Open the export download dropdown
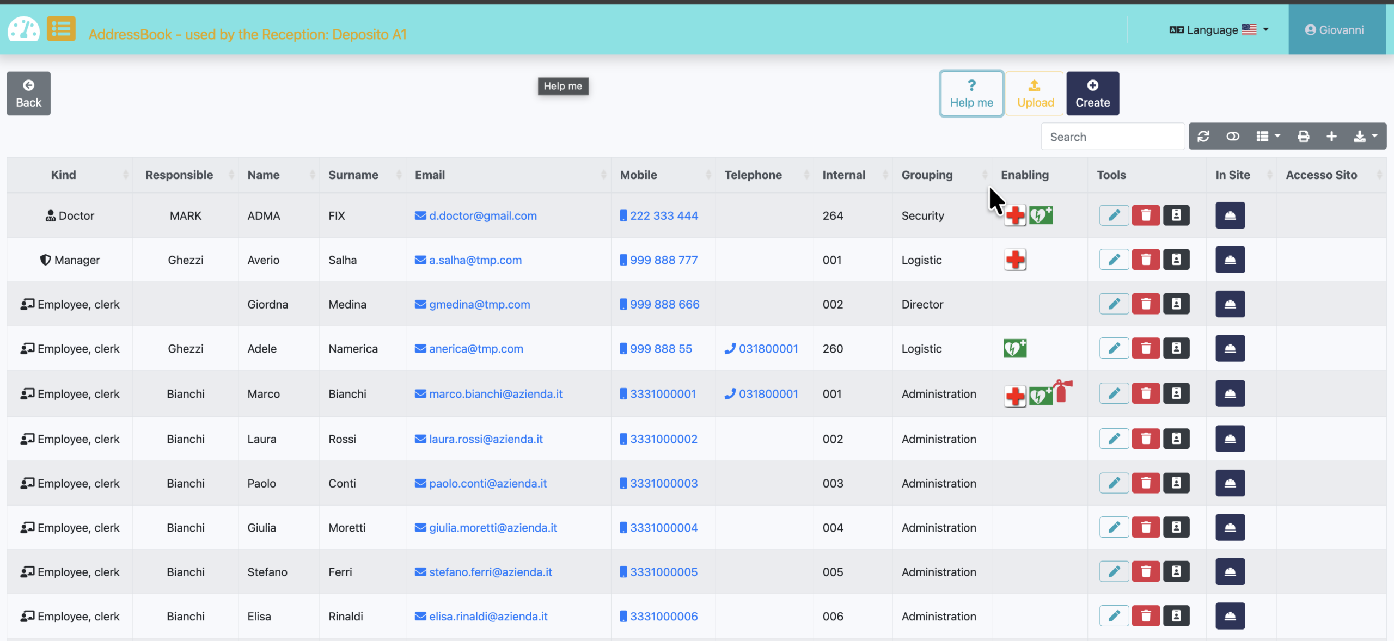The height and width of the screenshot is (641, 1394). click(1365, 136)
